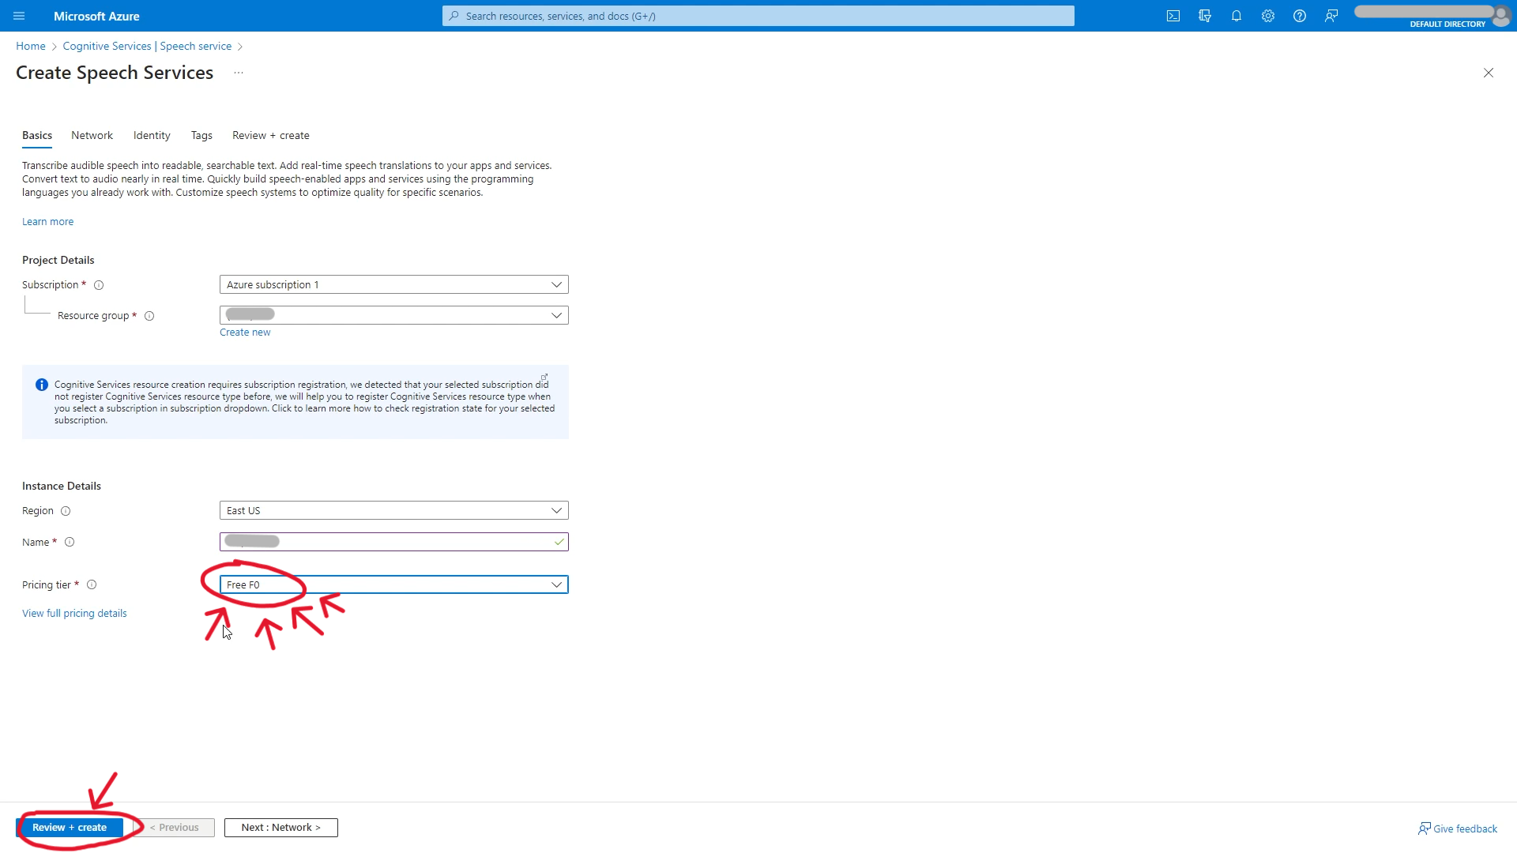
Task: Switch to the Identity tab
Action: pyautogui.click(x=152, y=136)
